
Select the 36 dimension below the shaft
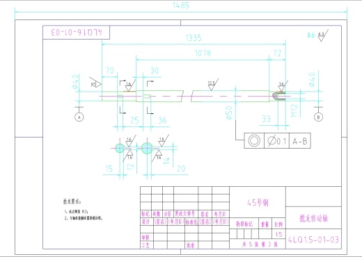162,120
